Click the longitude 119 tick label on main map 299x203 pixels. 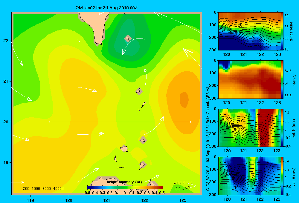coord(30,200)
